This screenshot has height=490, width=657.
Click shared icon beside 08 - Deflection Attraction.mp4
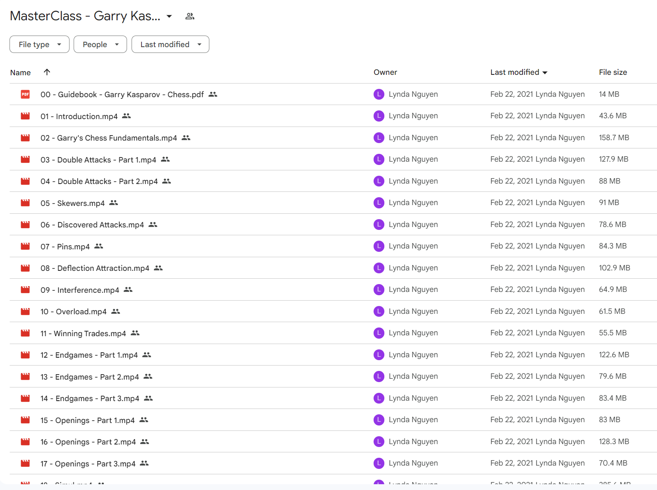tap(158, 268)
